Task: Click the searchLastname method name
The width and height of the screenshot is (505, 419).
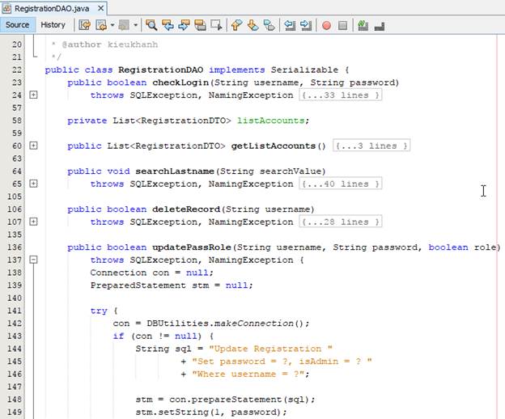Action: point(175,171)
